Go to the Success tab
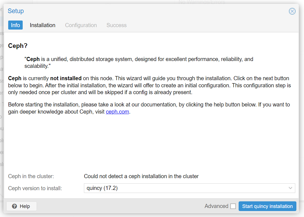The width and height of the screenshot is (304, 217). coord(116,25)
